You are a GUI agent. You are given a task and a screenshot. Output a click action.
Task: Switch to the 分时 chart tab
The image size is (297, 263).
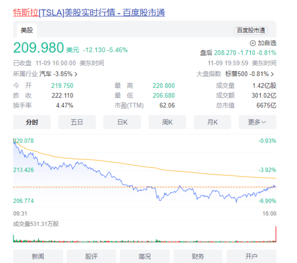click(x=32, y=122)
